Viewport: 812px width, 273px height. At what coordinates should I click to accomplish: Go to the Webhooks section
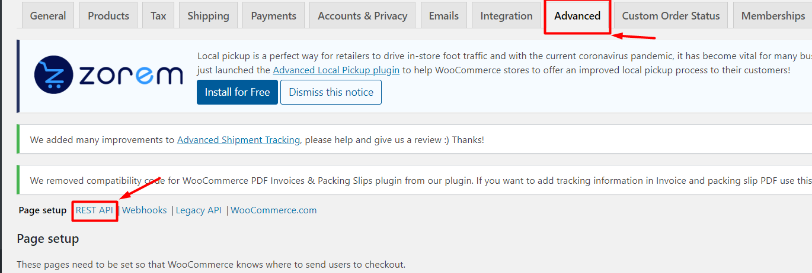click(145, 210)
